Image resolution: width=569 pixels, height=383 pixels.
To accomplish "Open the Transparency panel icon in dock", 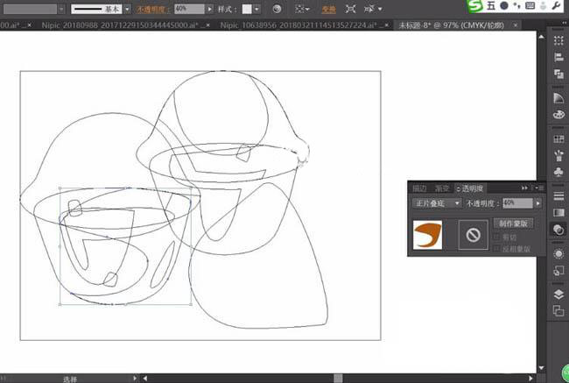I will [558, 229].
